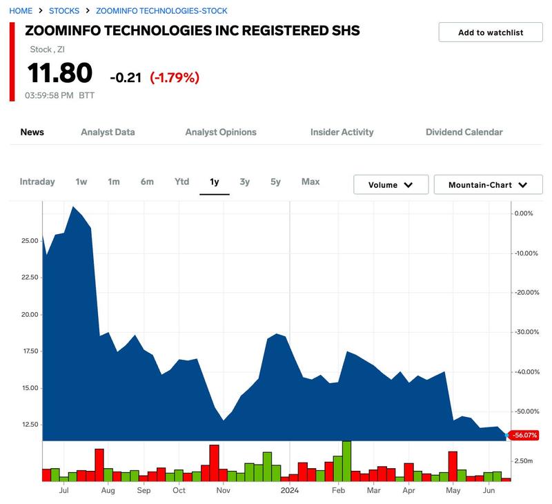Screen dimensions: 552x504
Task: Switch to the Analyst Data tab
Action: (x=108, y=132)
